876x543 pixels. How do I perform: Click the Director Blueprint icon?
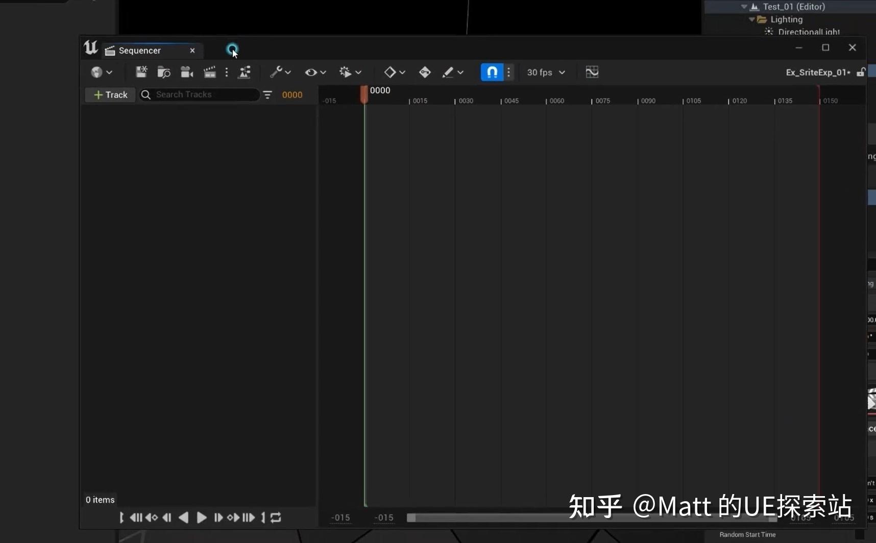(x=245, y=72)
